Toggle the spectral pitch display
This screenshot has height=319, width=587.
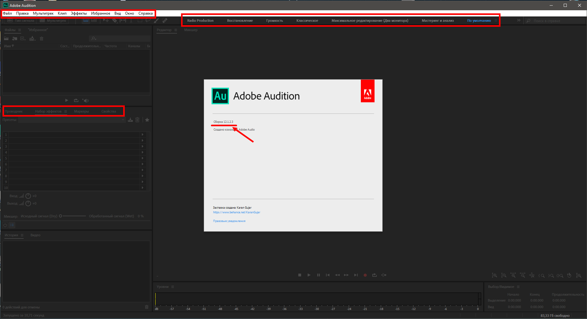[x=94, y=21]
